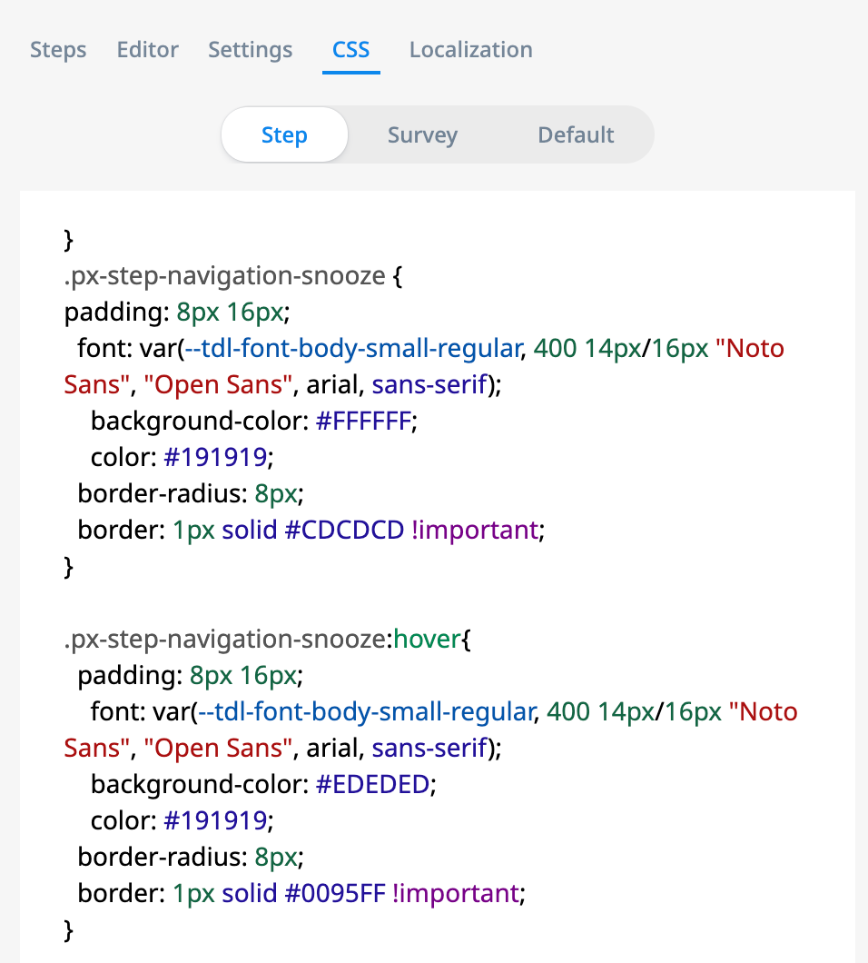
Task: Click the #EDEDED background-color value
Action: tap(372, 784)
